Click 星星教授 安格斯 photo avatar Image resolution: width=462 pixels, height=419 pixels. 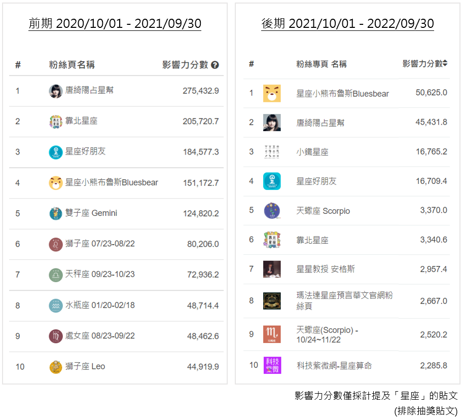click(x=272, y=269)
